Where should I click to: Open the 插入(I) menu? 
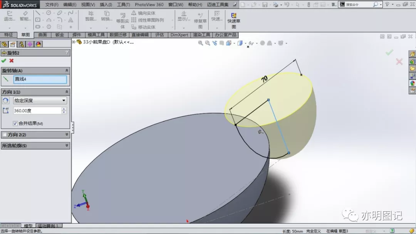tap(106, 5)
